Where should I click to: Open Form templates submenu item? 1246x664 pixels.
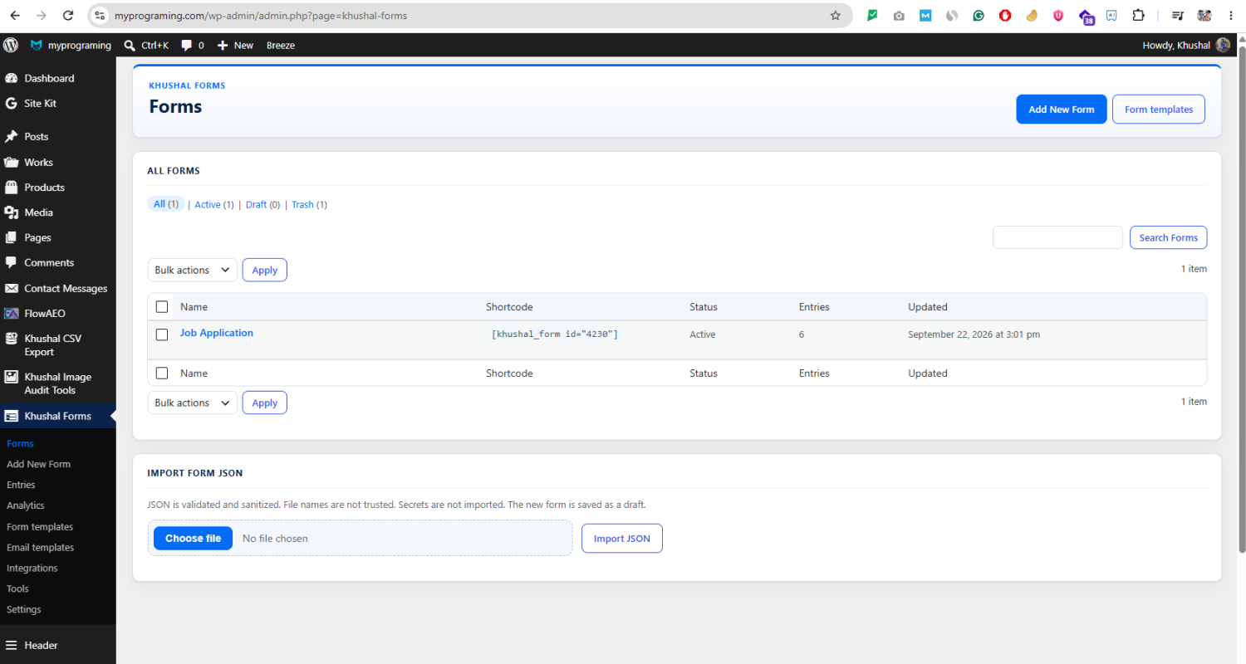click(40, 527)
